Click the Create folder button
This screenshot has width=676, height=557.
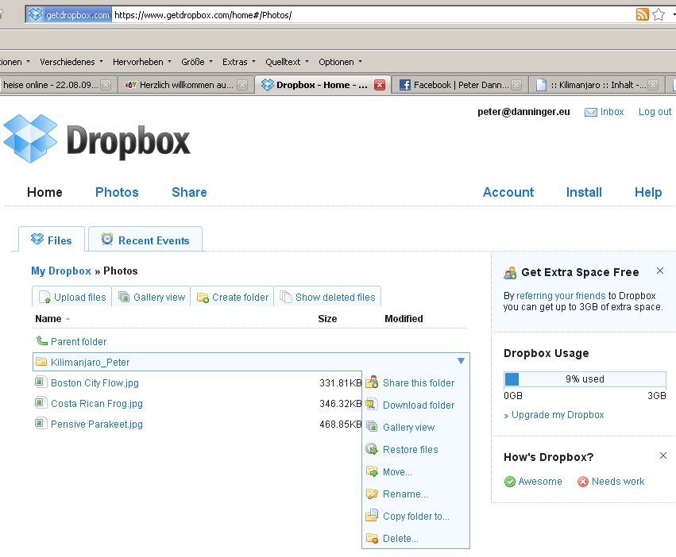click(233, 297)
